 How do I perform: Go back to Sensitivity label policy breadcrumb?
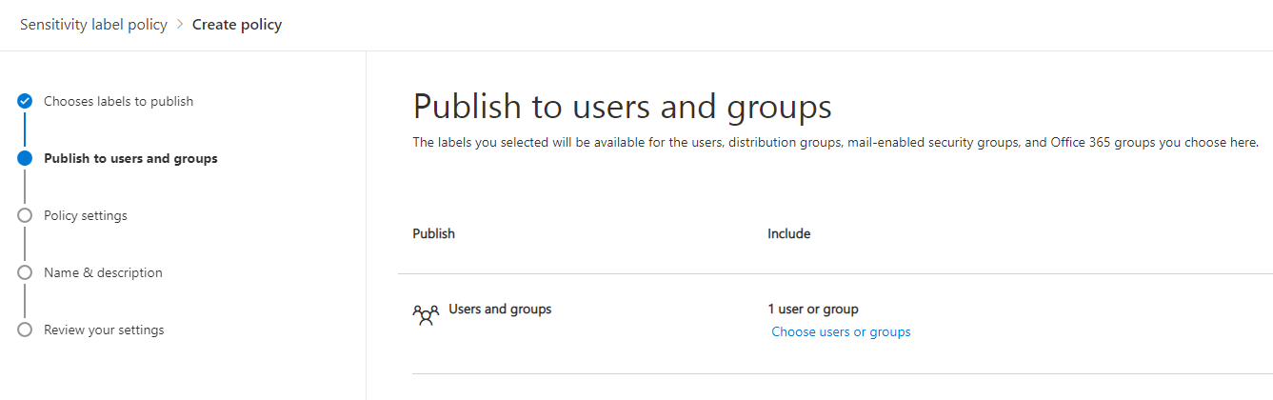[x=93, y=25]
